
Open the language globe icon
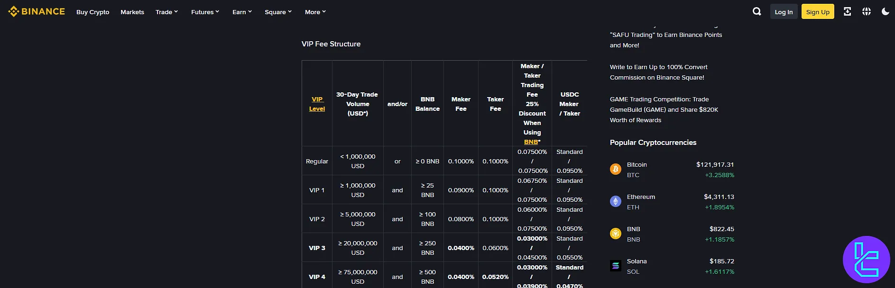[867, 11]
